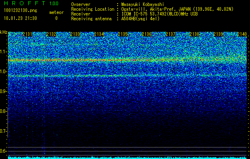This screenshot has height=159, width=250.
Task: Click the 0.7 frequency axis label
Action: pyautogui.click(x=3, y=131)
